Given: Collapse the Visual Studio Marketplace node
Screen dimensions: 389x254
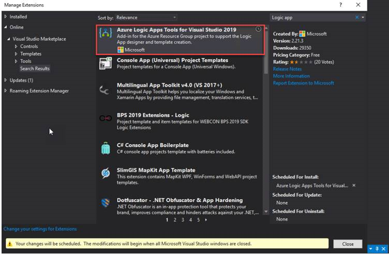Looking at the screenshot, I should tap(9, 39).
